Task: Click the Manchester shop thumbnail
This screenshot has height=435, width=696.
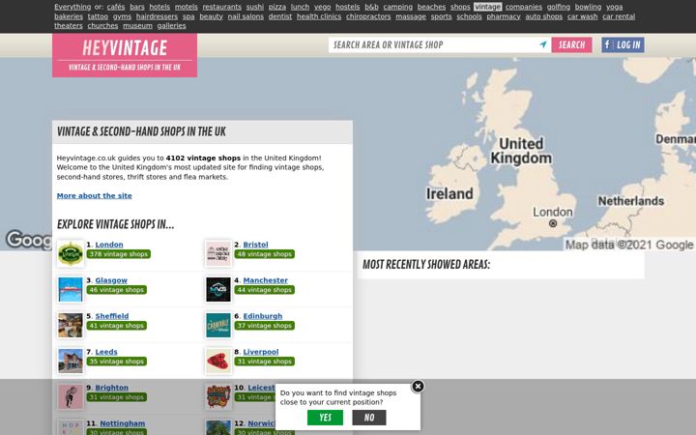Action: pos(218,289)
